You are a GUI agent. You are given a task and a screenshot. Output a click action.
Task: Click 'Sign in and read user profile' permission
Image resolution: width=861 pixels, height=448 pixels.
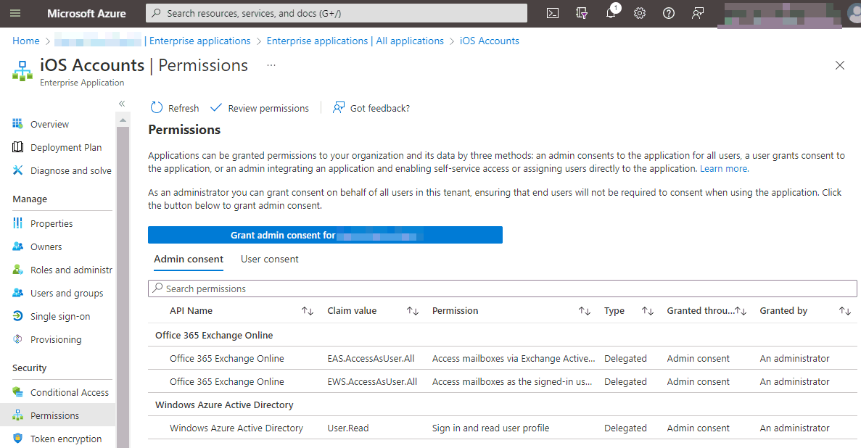490,428
